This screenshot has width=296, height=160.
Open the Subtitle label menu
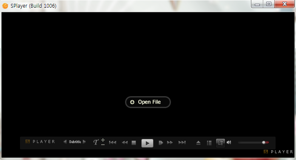75,142
